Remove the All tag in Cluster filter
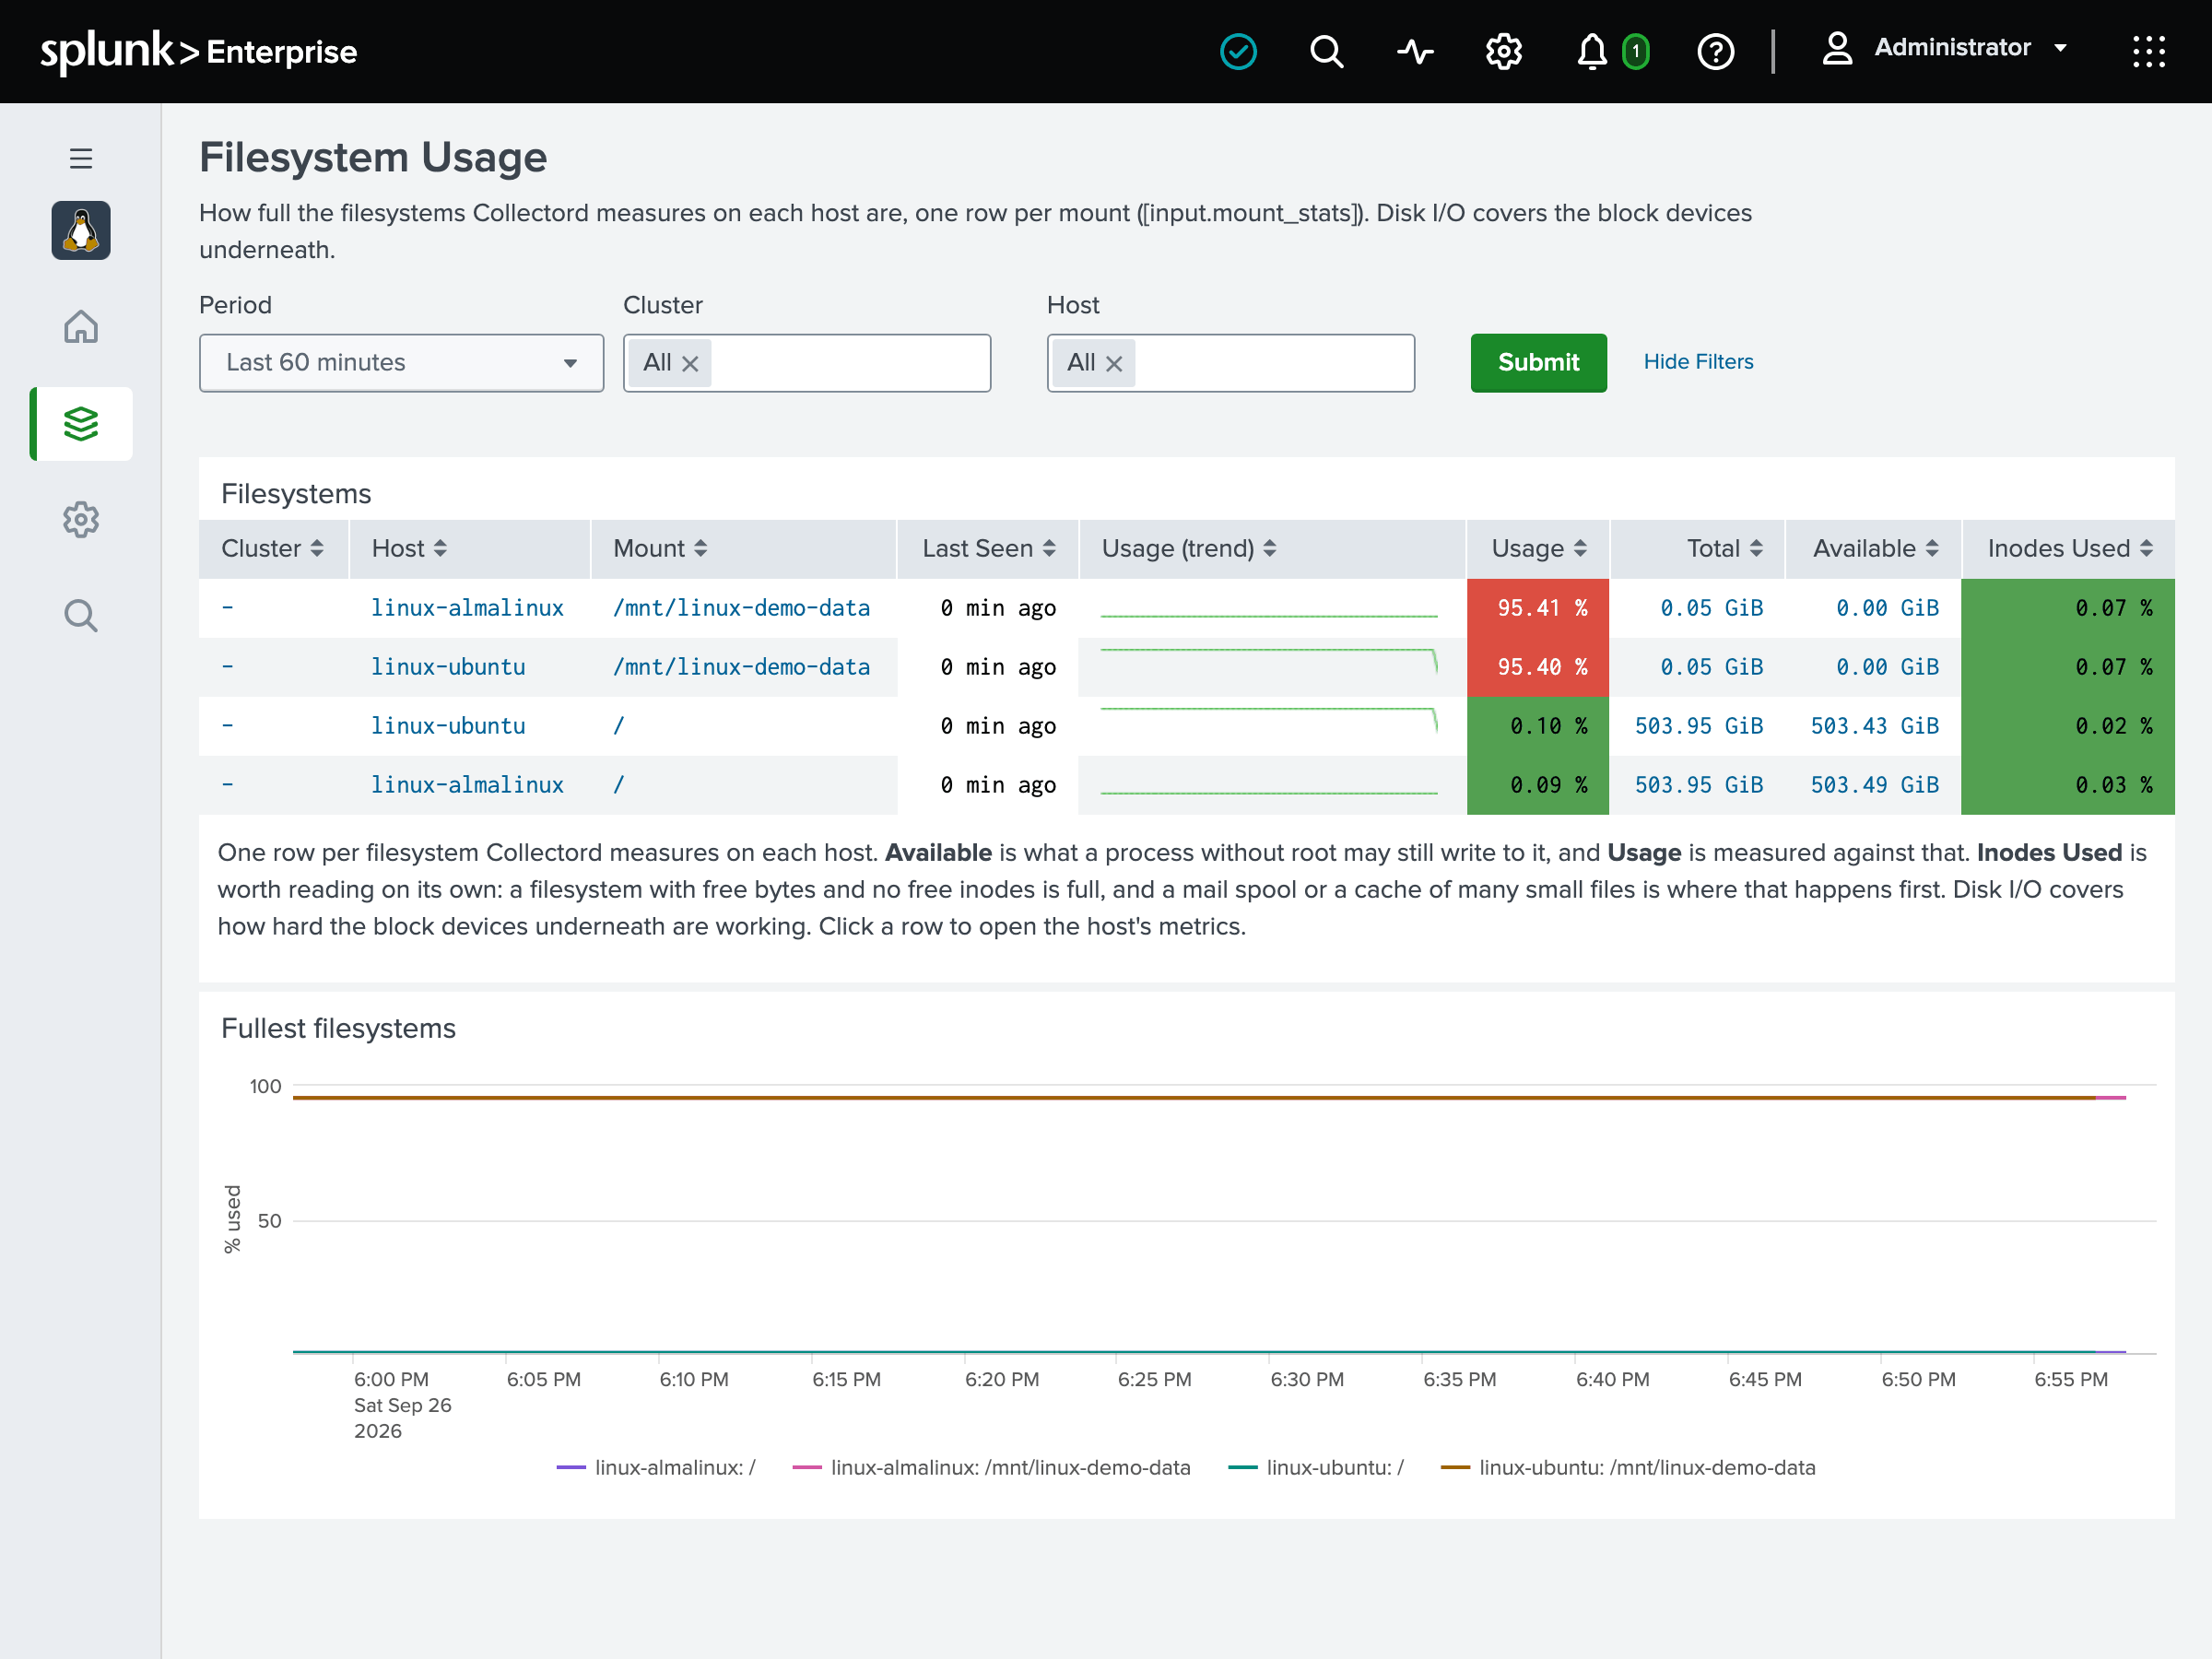Screen dimensions: 2212x1659 tap(690, 364)
